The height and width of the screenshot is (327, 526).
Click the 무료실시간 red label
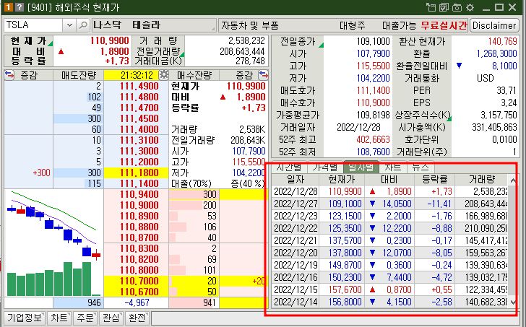pyautogui.click(x=444, y=25)
